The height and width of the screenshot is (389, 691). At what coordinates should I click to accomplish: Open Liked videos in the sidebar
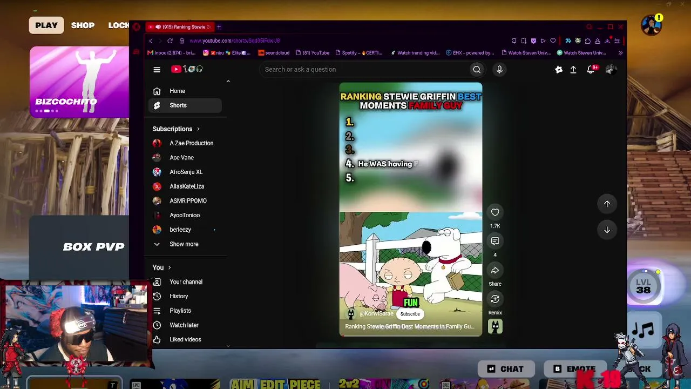coord(185,339)
